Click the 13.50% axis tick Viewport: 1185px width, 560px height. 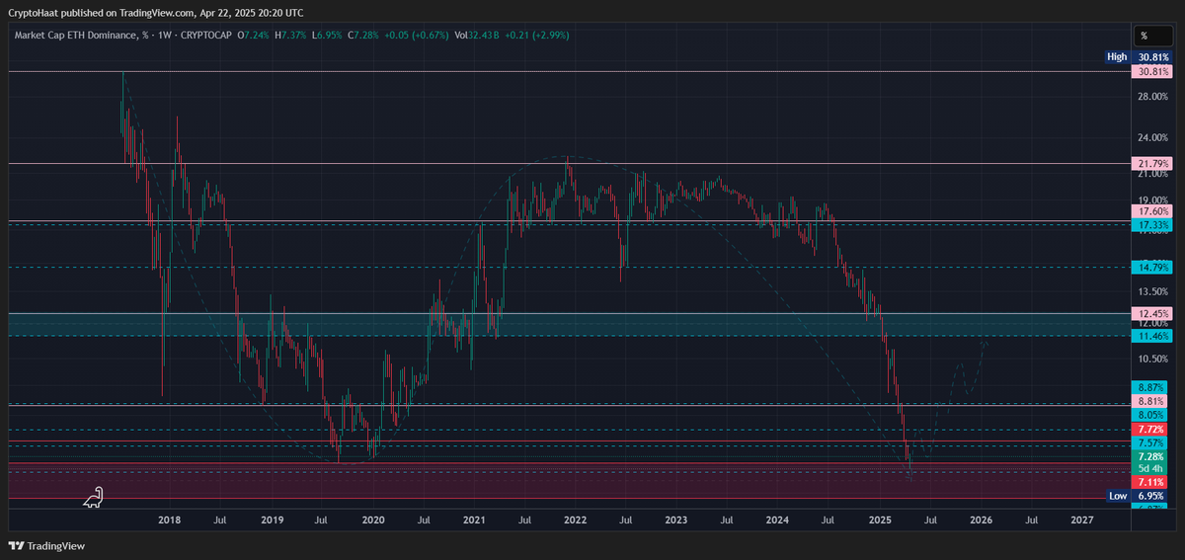(1152, 292)
